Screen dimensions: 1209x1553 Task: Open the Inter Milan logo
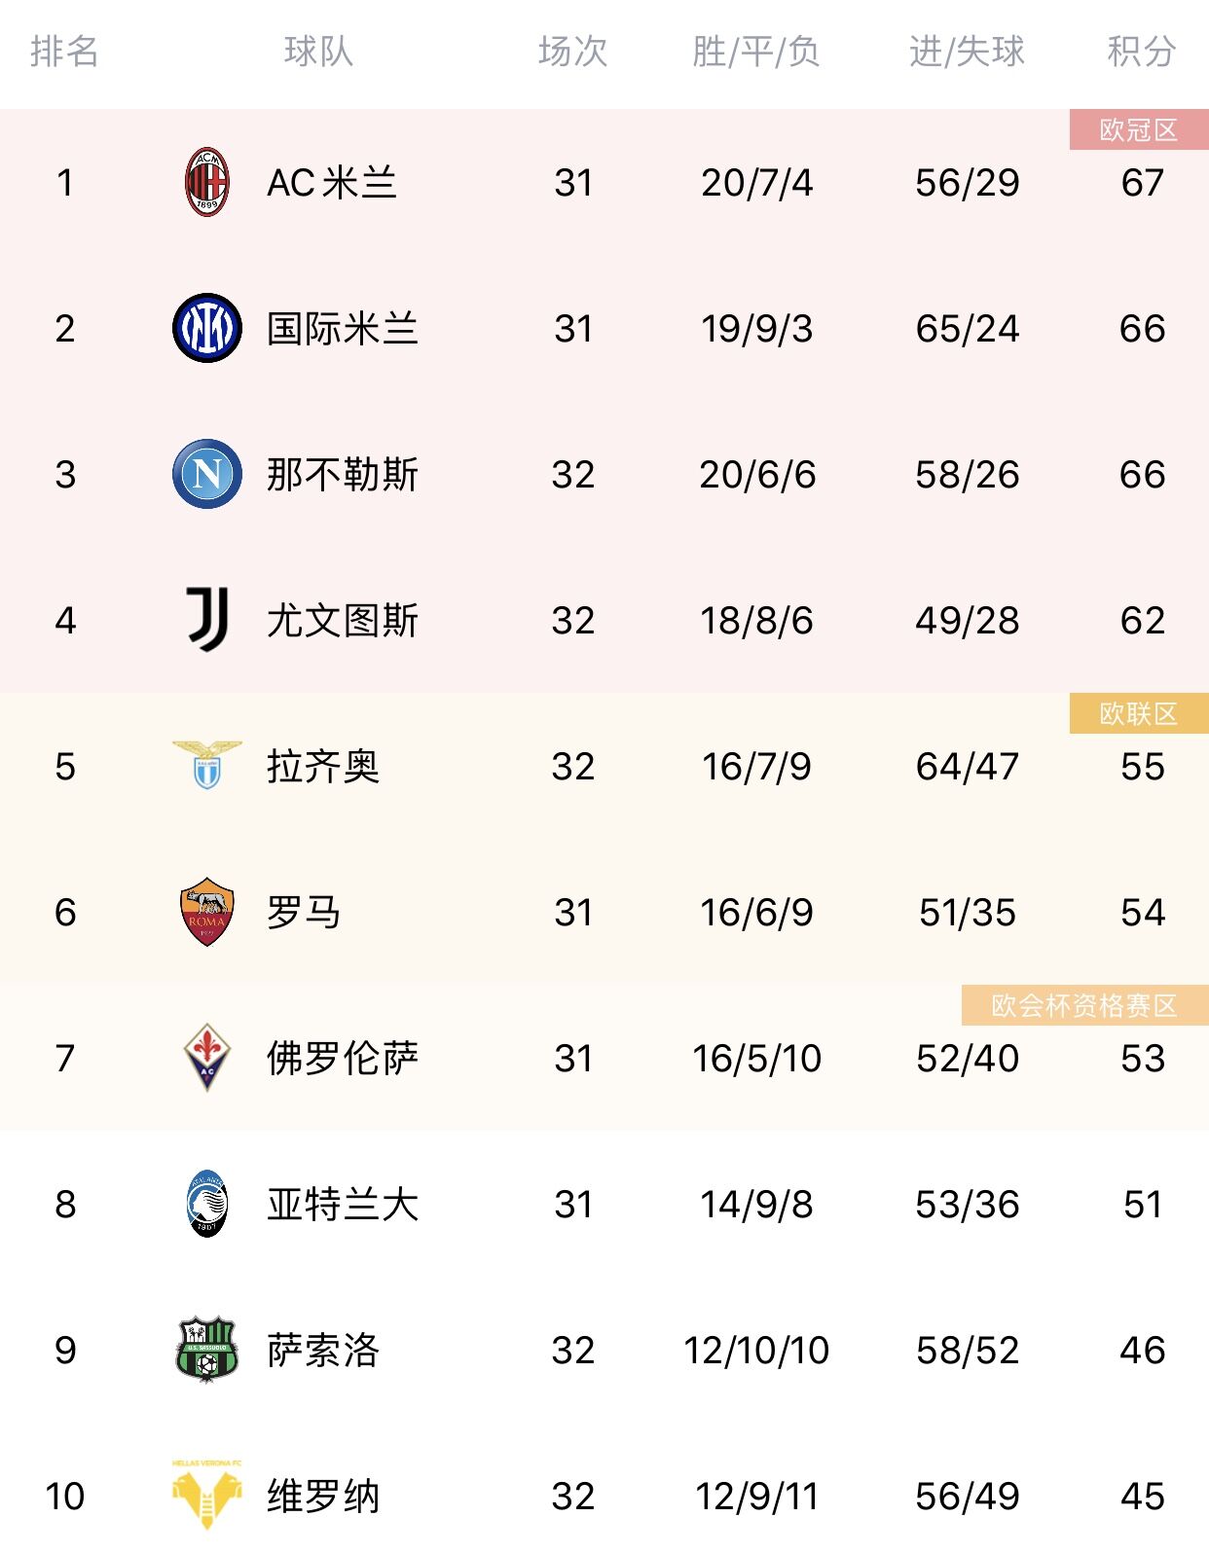tap(206, 328)
